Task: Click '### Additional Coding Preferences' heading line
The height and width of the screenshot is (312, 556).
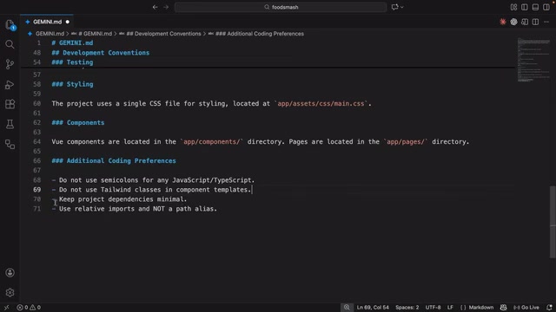Action: 114,161
